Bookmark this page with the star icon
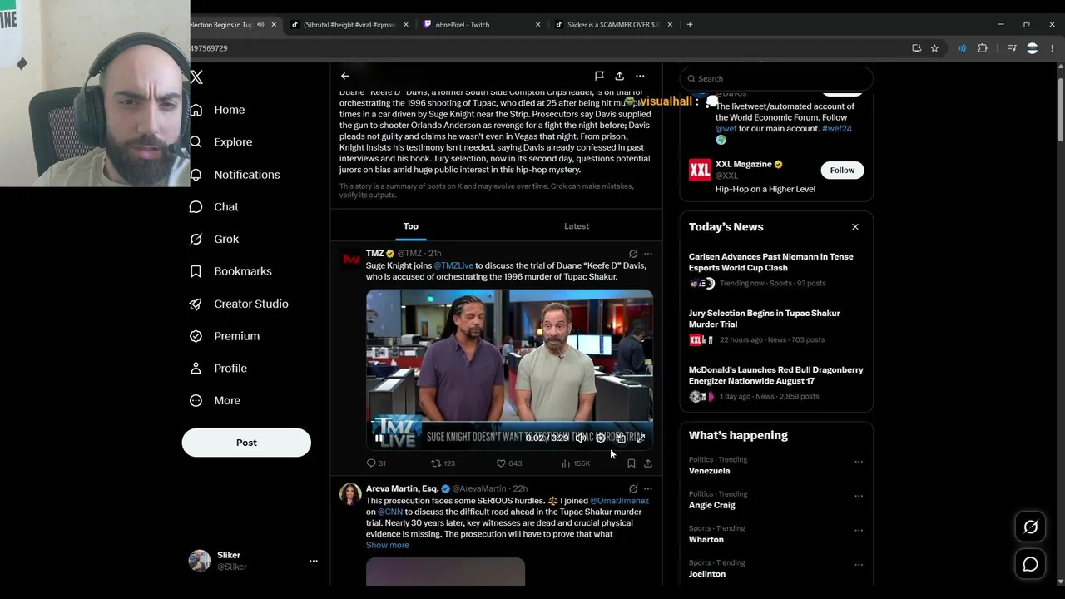 click(934, 48)
